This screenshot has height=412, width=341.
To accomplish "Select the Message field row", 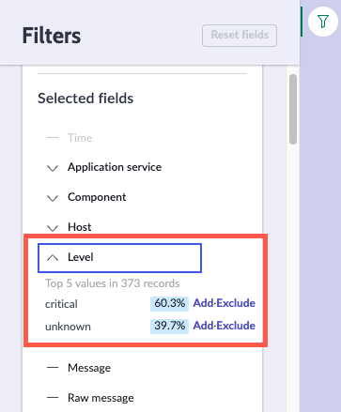I will click(119, 368).
